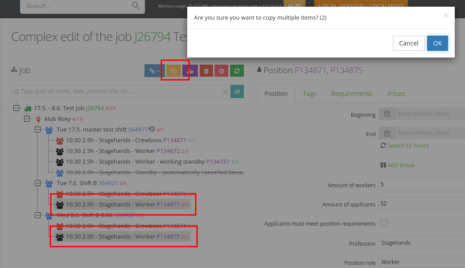
Task: Open the blue link dropdown button
Action: (155, 71)
